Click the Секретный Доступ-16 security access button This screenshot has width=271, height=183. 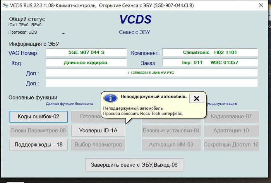point(231,144)
